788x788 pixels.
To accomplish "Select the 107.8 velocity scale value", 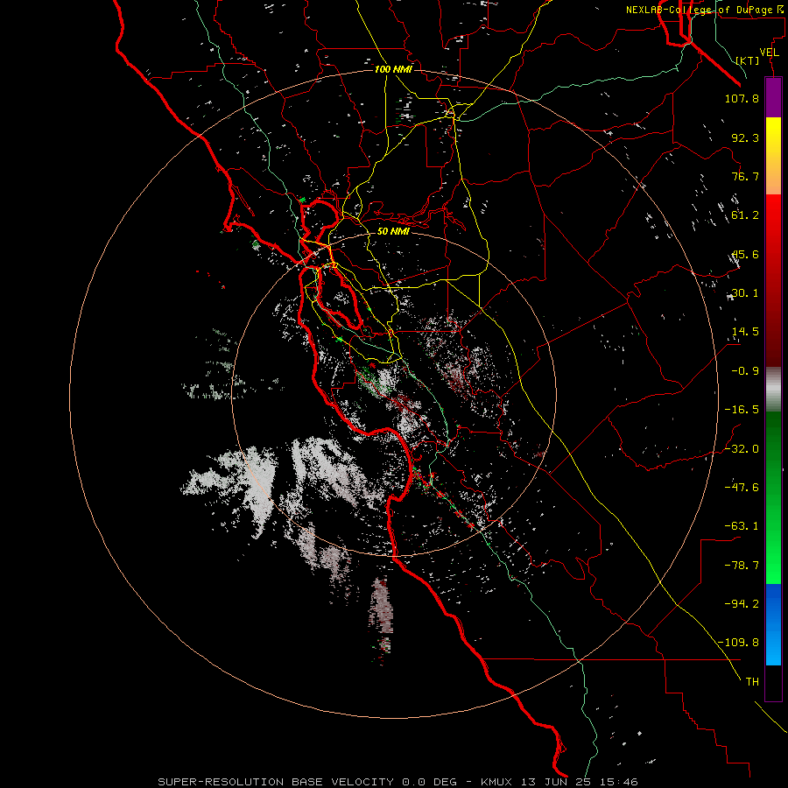I will 742,98.
